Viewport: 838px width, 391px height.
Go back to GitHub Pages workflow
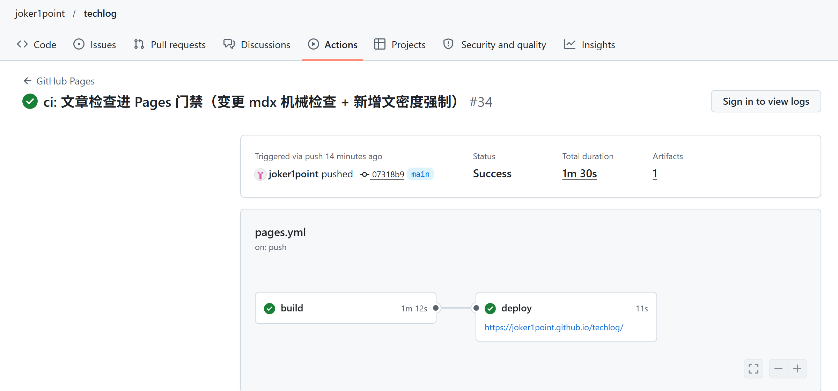[65, 81]
